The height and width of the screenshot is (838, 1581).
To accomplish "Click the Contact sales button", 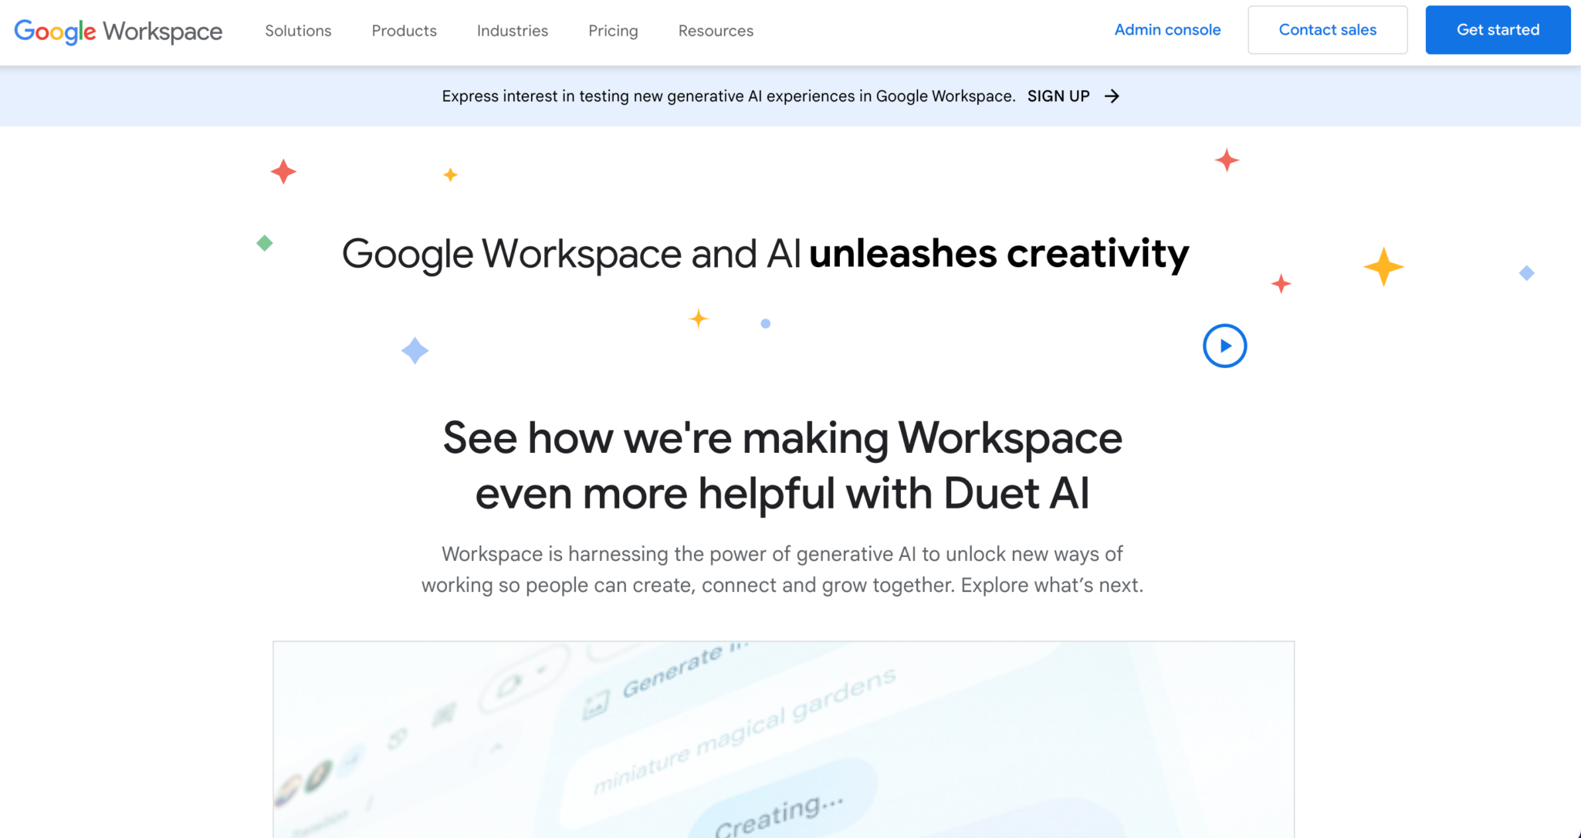I will point(1327,29).
